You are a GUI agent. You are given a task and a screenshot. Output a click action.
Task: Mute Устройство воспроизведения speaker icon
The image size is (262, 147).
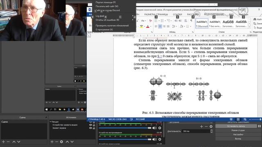(x=154, y=139)
